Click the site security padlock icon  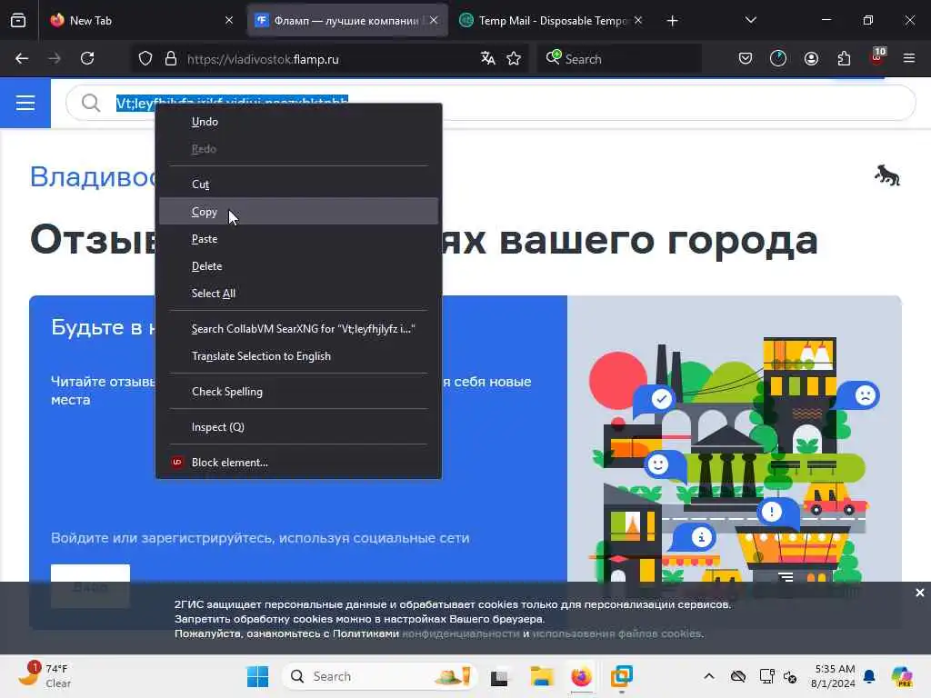171,59
